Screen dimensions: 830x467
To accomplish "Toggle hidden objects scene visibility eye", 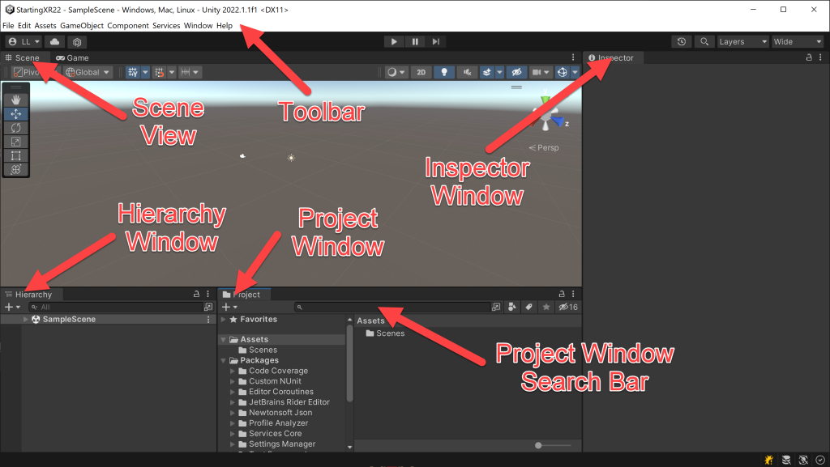I will pos(516,72).
